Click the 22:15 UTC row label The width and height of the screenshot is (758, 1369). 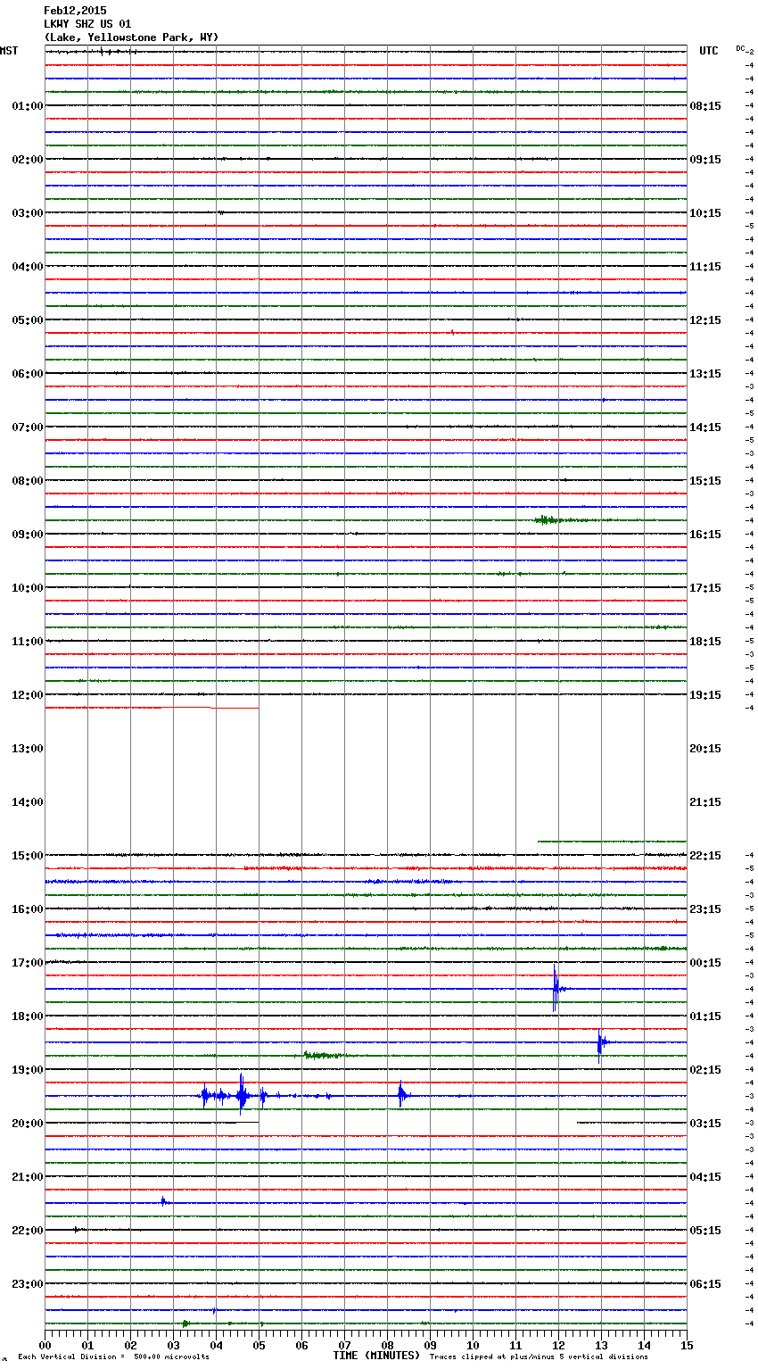(705, 856)
